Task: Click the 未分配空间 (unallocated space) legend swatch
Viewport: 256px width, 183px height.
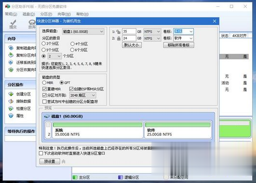Action: 166,177
